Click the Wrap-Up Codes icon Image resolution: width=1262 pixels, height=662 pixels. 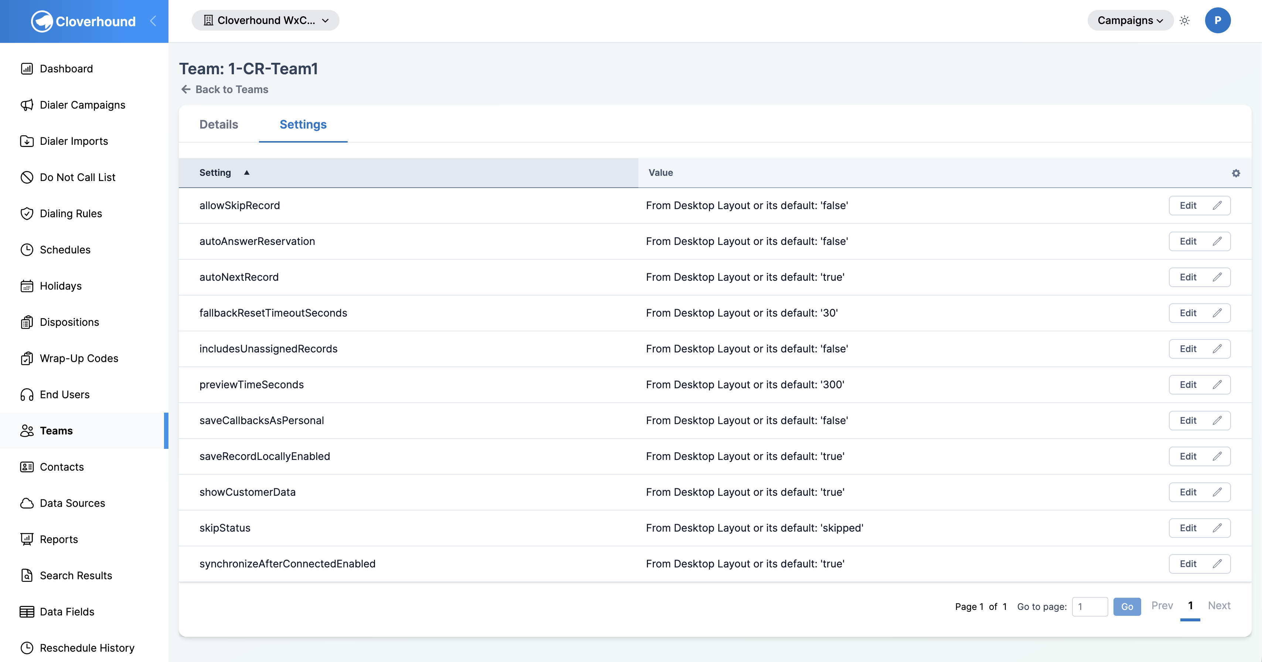(27, 359)
